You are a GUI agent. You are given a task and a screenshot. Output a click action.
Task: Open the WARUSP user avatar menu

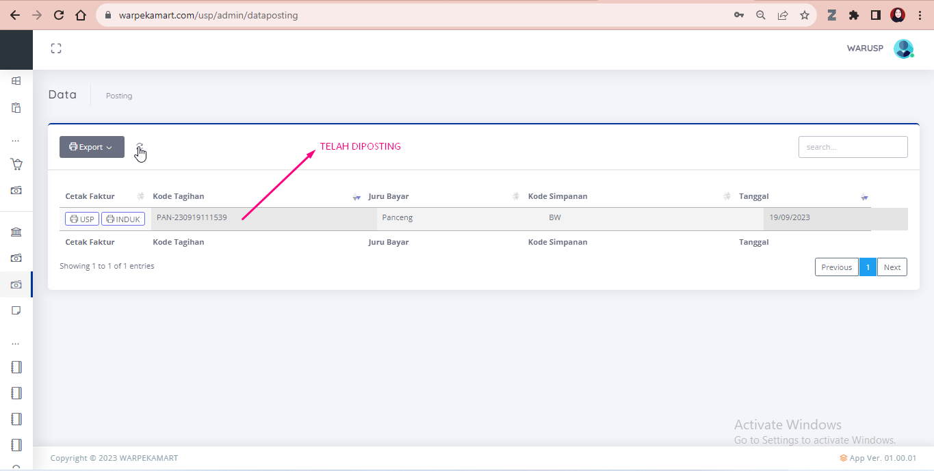point(903,49)
